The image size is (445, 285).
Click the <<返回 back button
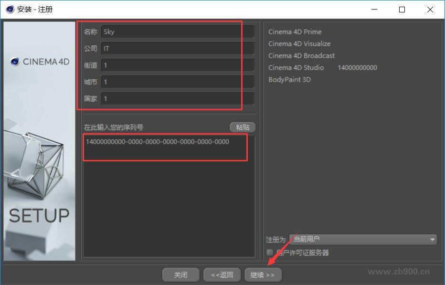pos(222,274)
